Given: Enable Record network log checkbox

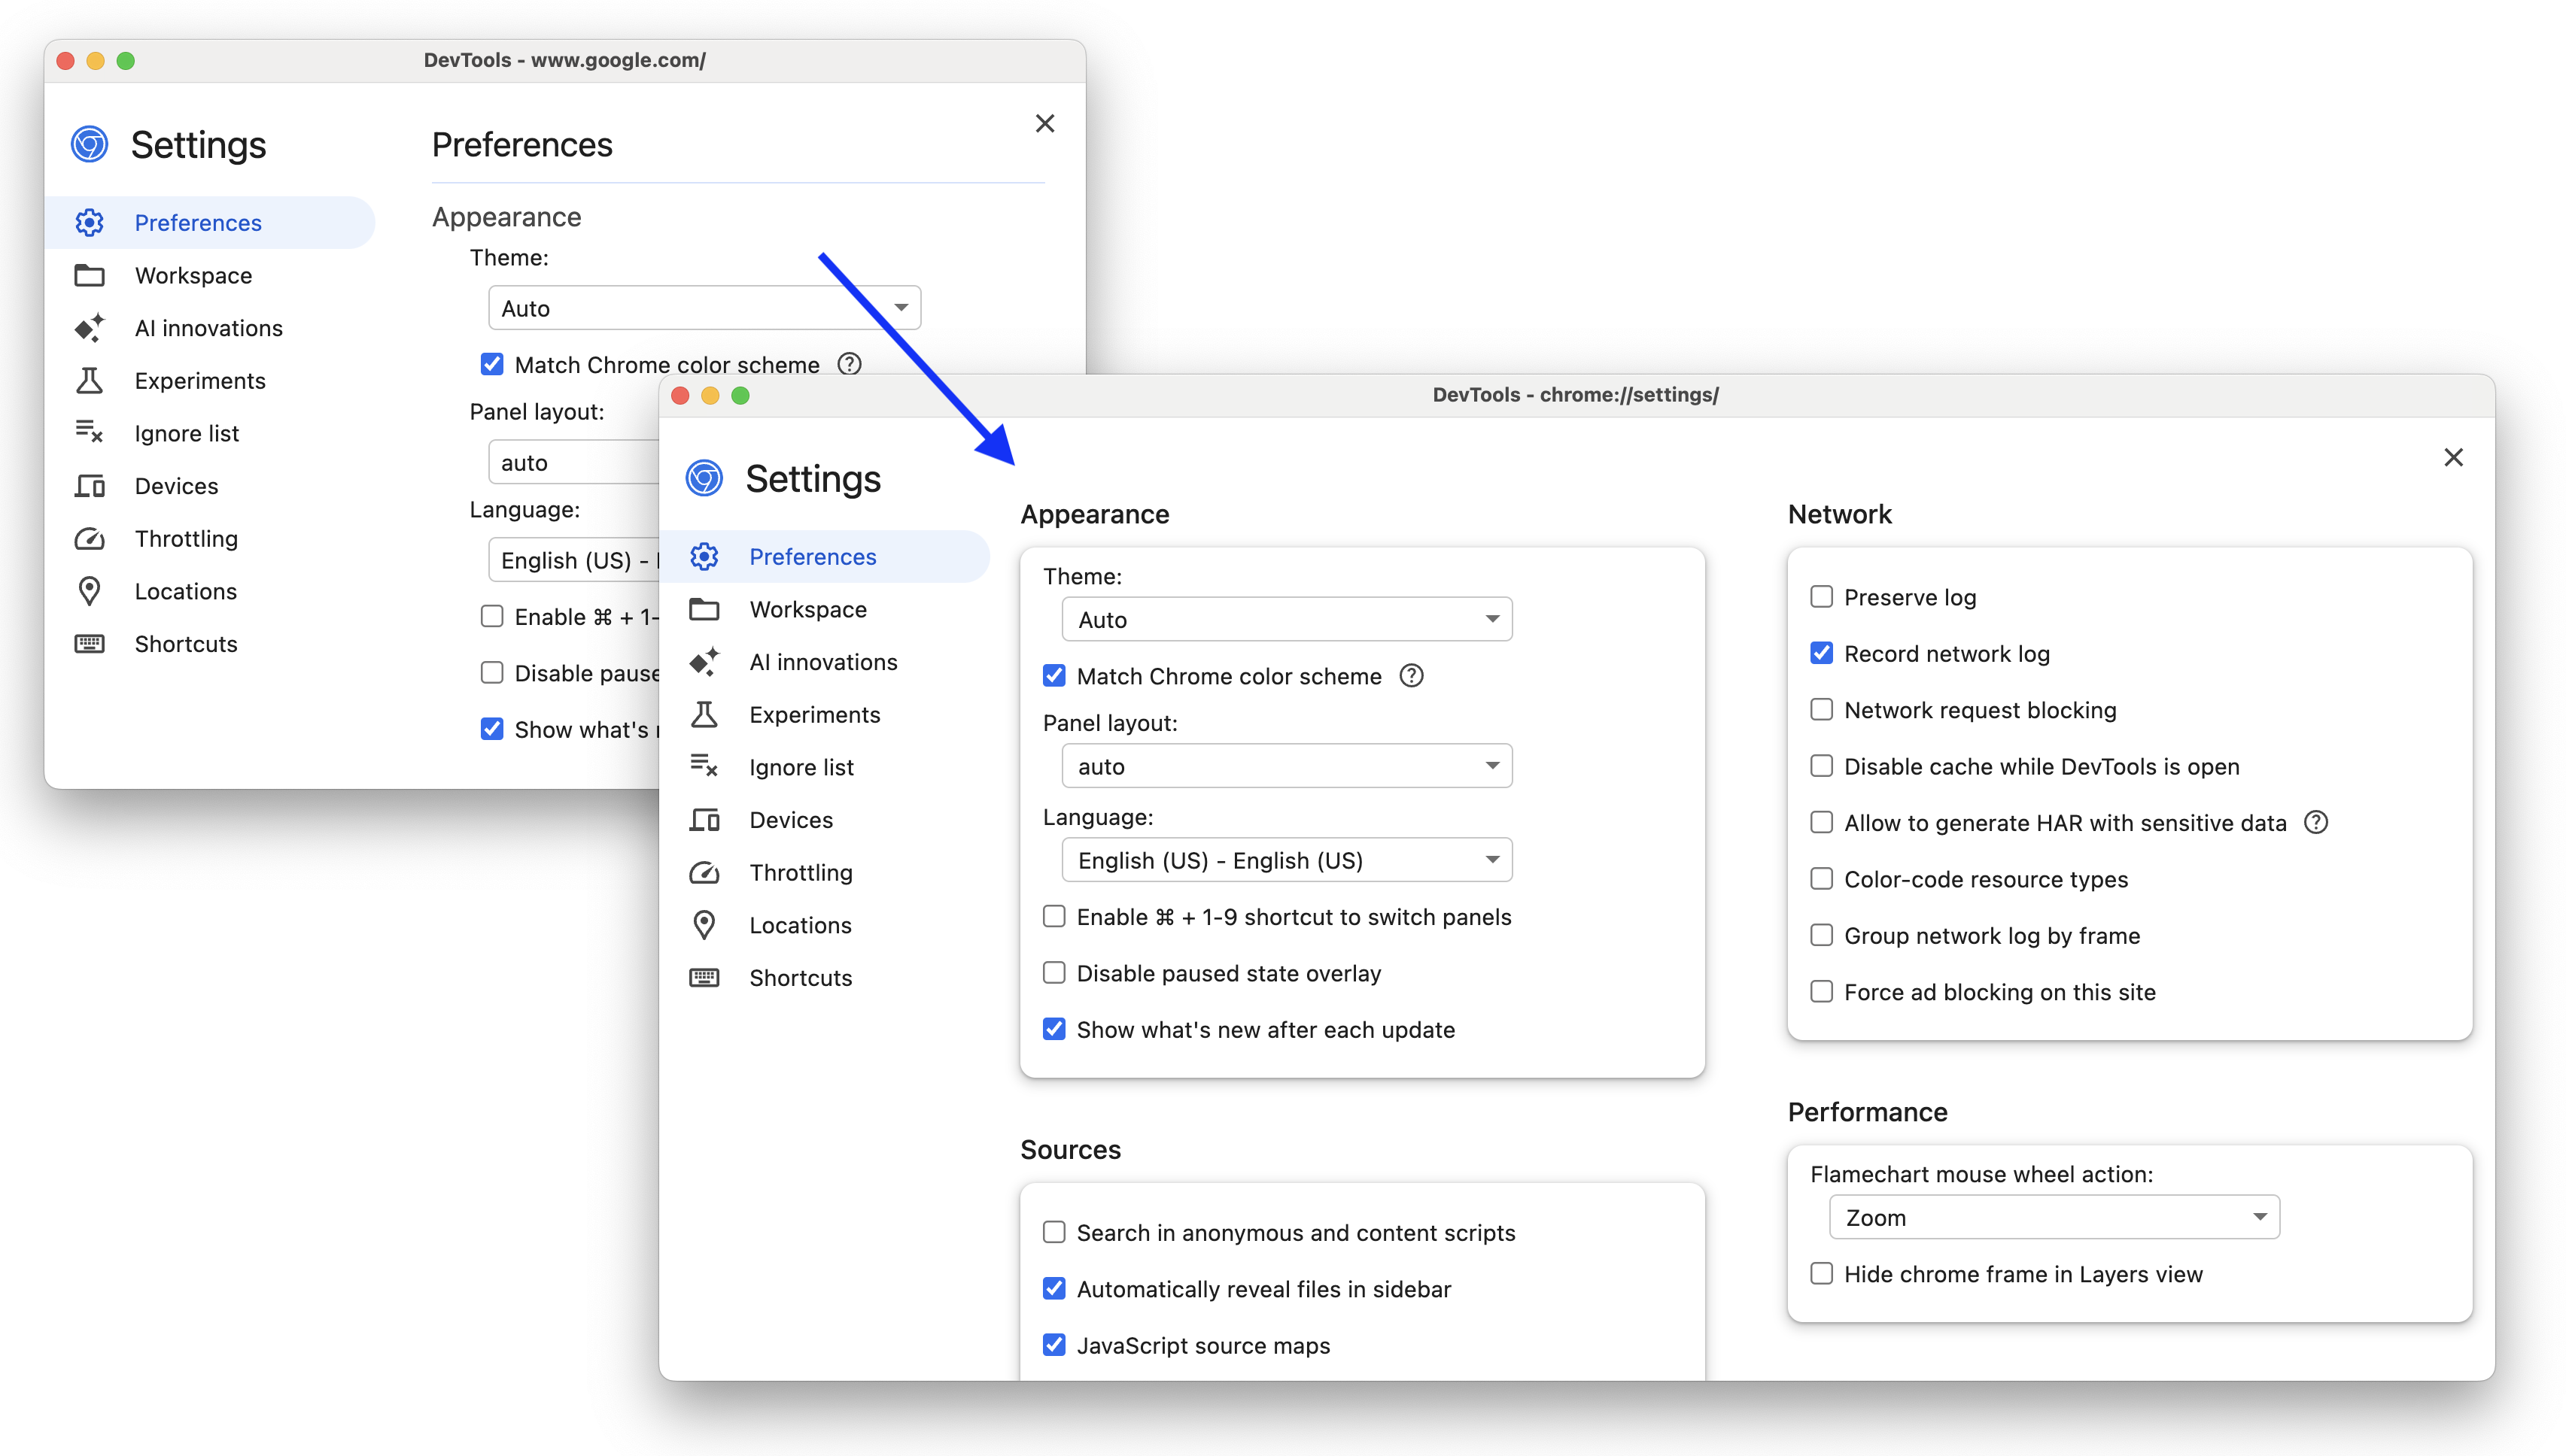Looking at the screenshot, I should [1820, 654].
